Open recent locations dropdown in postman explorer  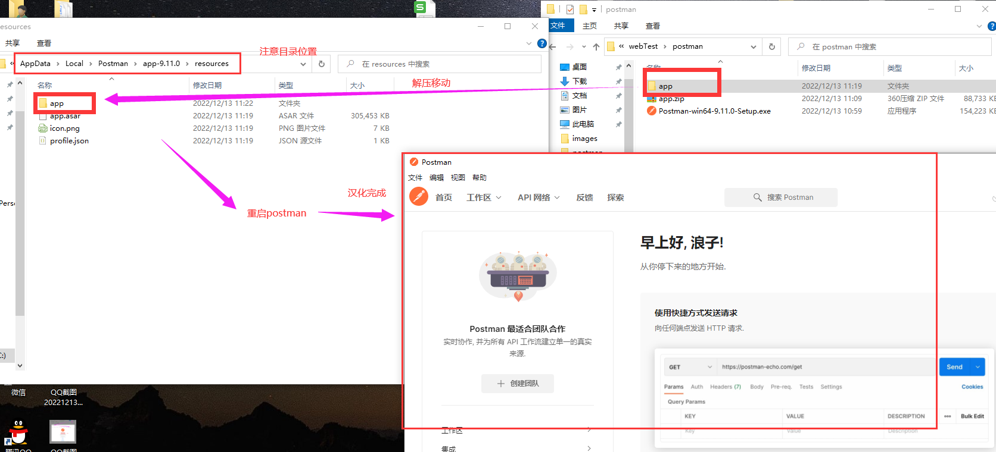point(584,47)
